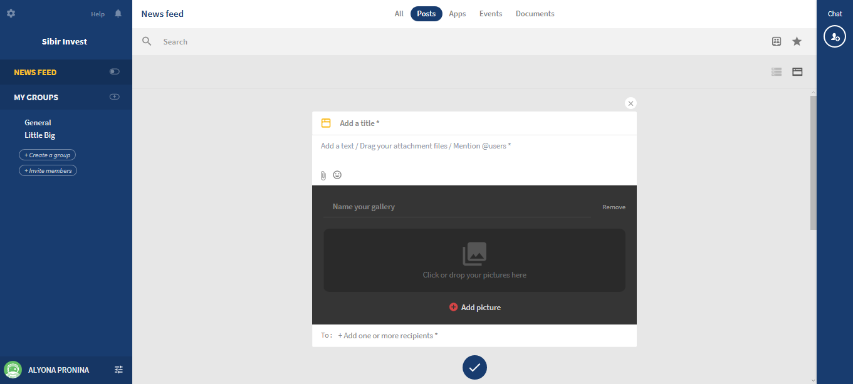Open the filter grid icon beside the star
The height and width of the screenshot is (384, 853).
(777, 41)
